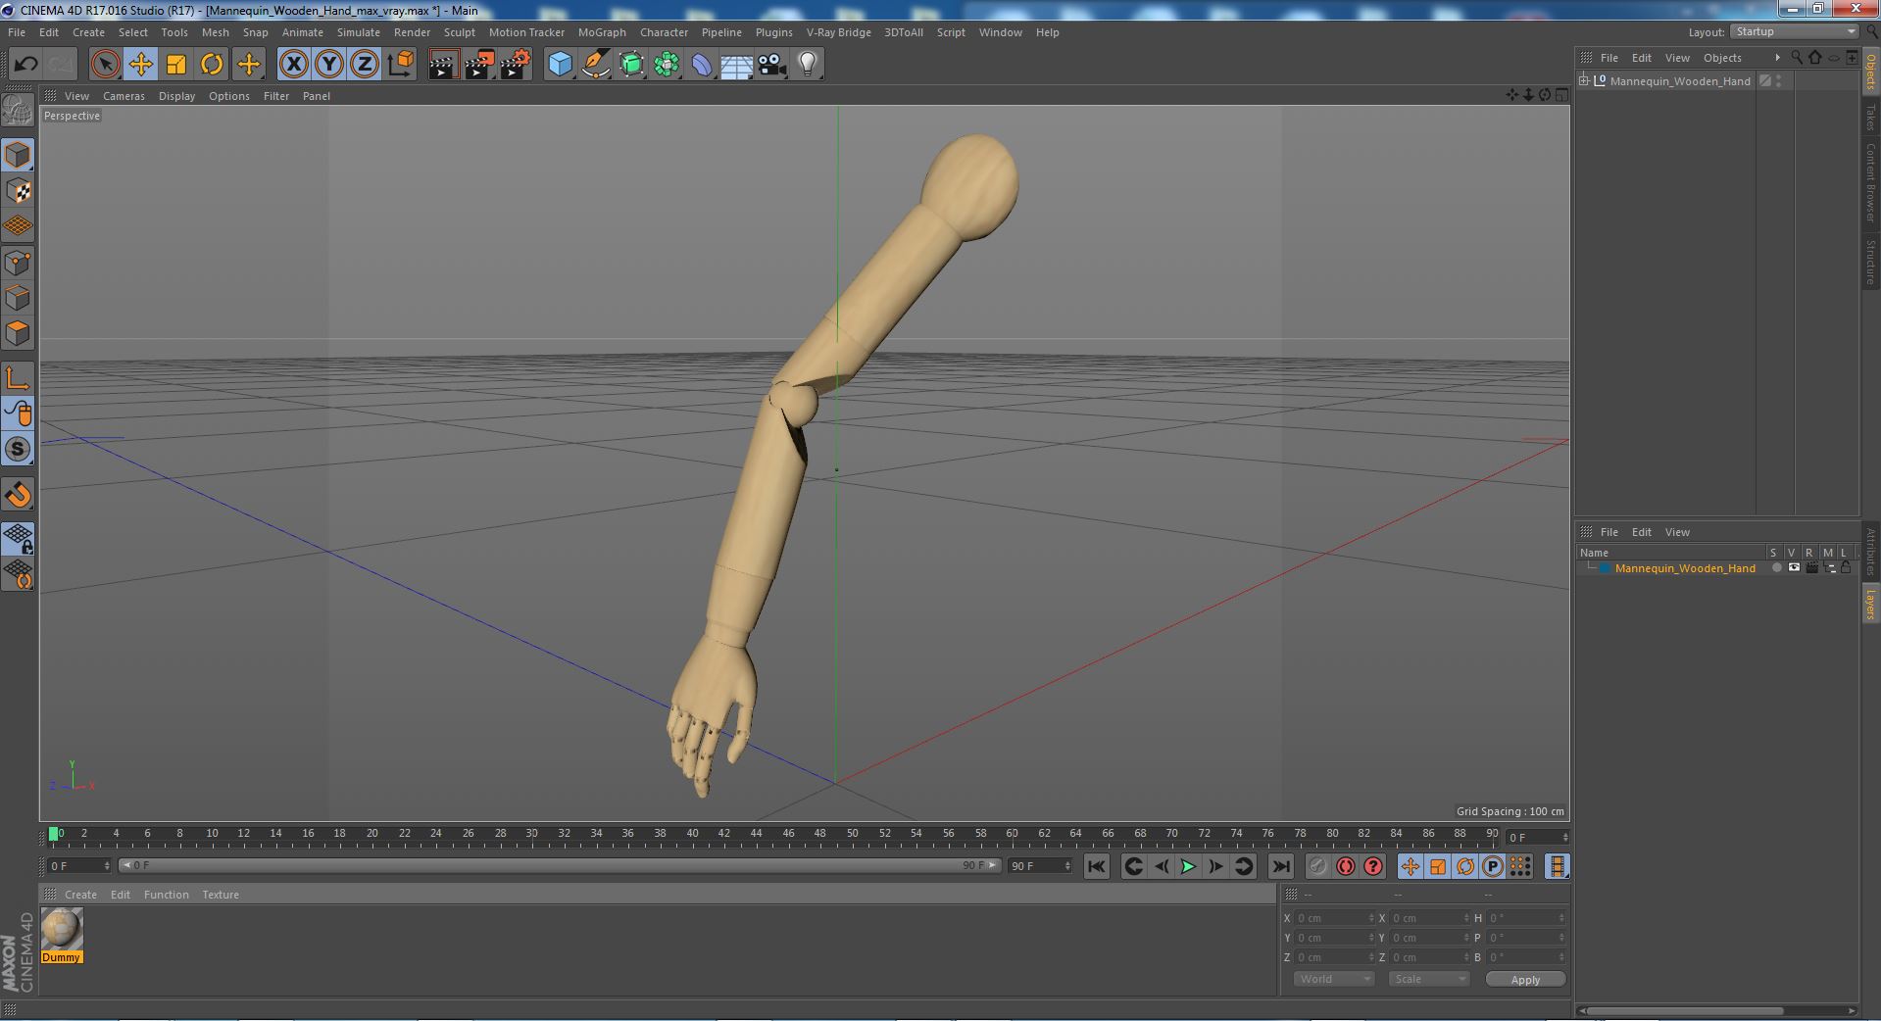Toggle Parameter keyframe recording
1881x1021 pixels.
click(1492, 866)
